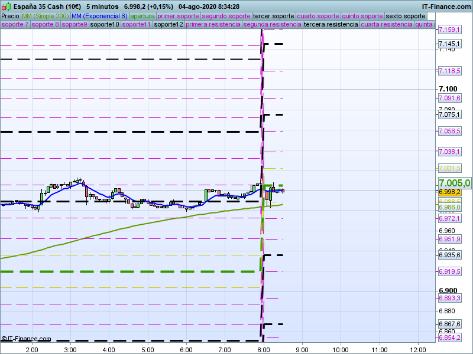Viewport: 473px width, 354px height.
Task: Click the copyright icon next to IT-Finance.com
Action: pyautogui.click(x=4, y=339)
